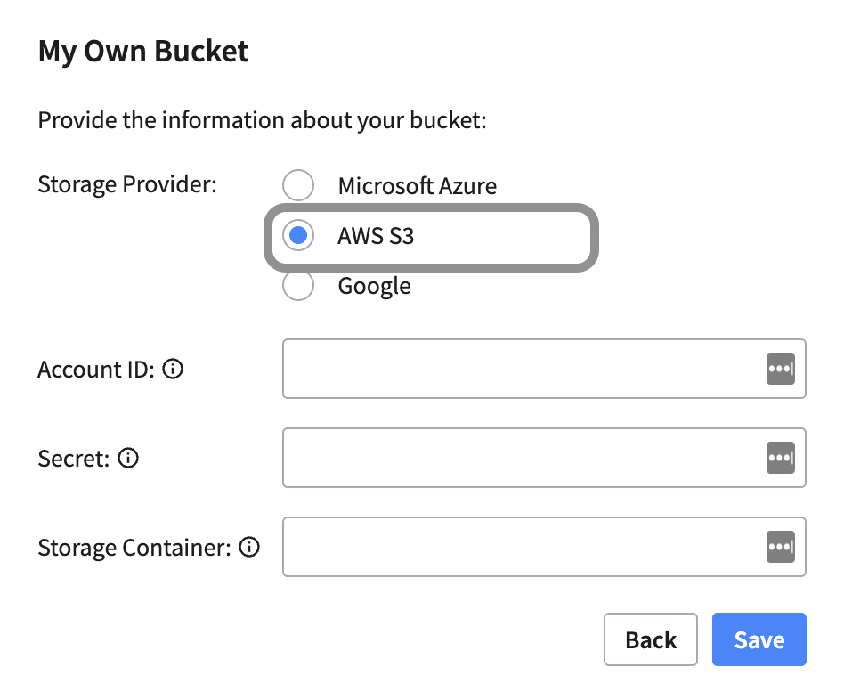844x700 pixels.
Task: Select the AWS S3 storage provider
Action: (x=298, y=235)
